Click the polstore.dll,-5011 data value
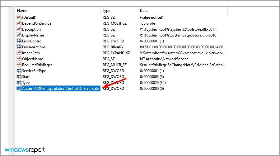 [x=178, y=29]
